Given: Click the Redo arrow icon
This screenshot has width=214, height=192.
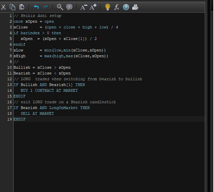Looking at the screenshot, I should click(x=46, y=7).
